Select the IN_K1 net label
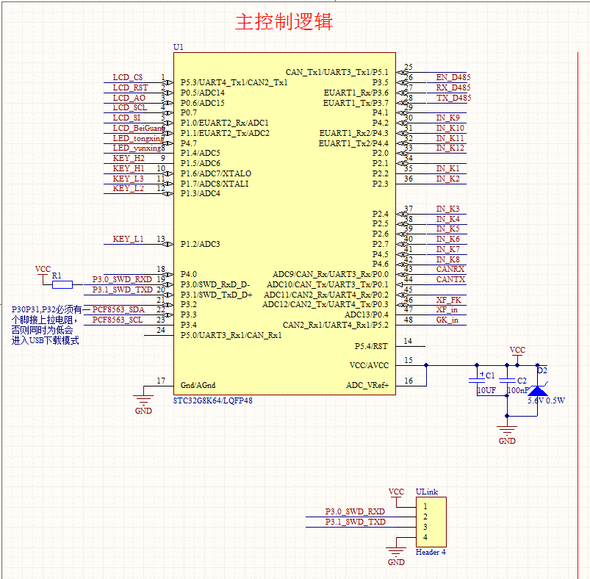 point(447,168)
